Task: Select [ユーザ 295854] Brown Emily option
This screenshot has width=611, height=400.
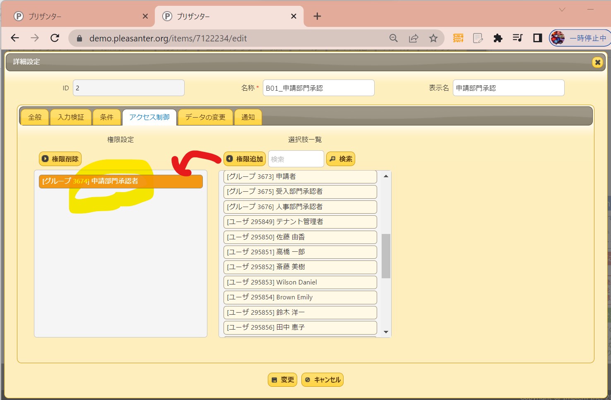Action: point(301,297)
